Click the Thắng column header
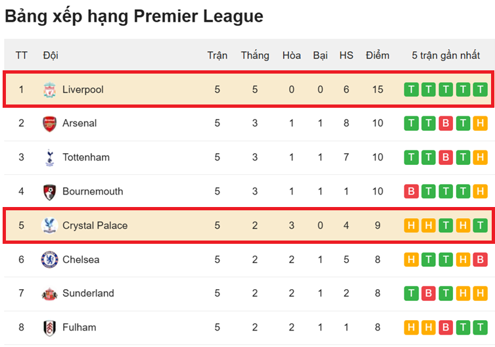Image resolution: width=495 pixels, height=347 pixels. click(255, 55)
